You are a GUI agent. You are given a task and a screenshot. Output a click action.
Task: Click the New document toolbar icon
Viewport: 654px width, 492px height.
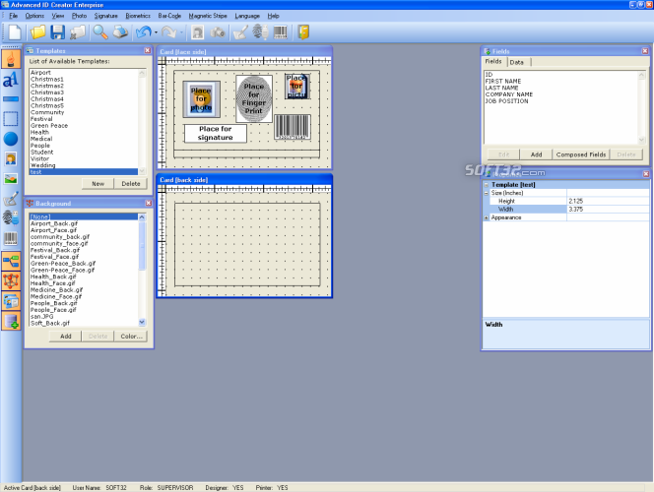[15, 32]
